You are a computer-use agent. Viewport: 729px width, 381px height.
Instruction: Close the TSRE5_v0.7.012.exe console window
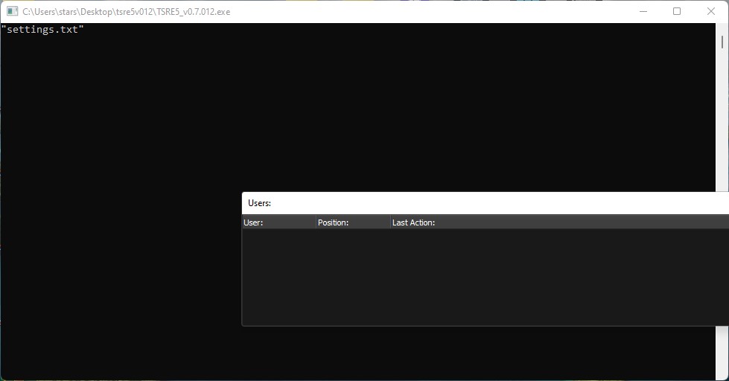coord(710,11)
